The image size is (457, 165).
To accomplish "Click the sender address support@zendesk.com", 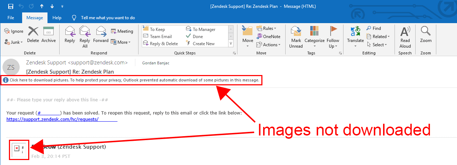I will pos(97,63).
